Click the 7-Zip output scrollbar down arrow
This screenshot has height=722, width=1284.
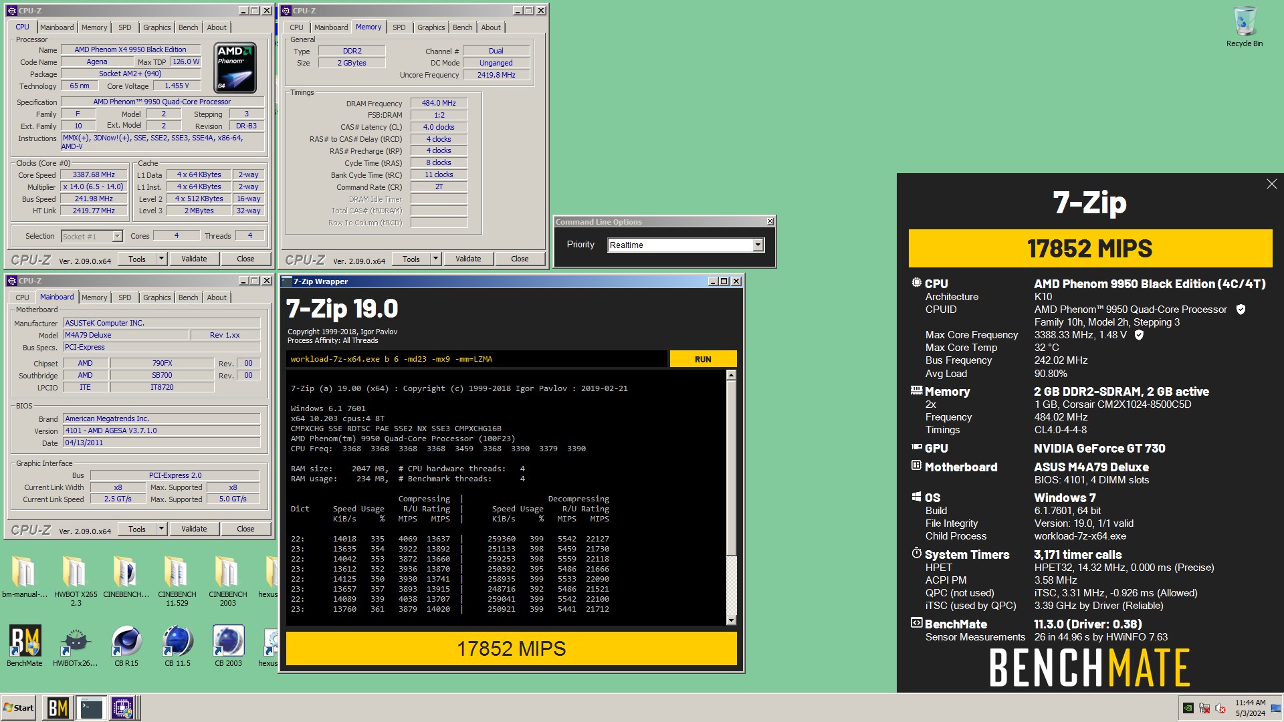coord(731,620)
